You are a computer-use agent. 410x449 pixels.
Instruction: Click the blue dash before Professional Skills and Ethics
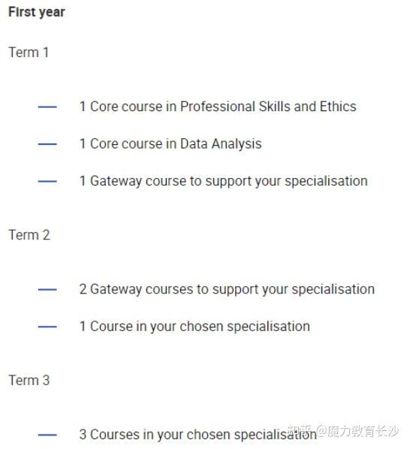pyautogui.click(x=47, y=107)
